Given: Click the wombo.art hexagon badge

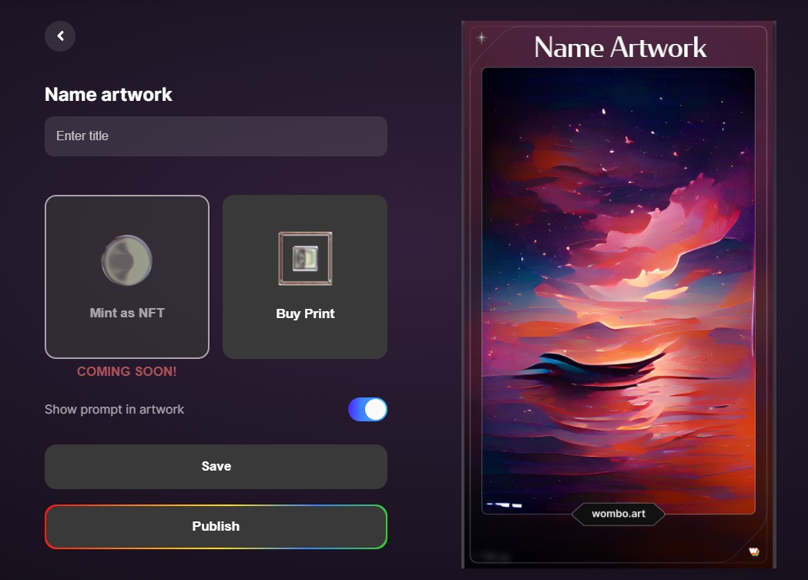Looking at the screenshot, I should click(618, 514).
